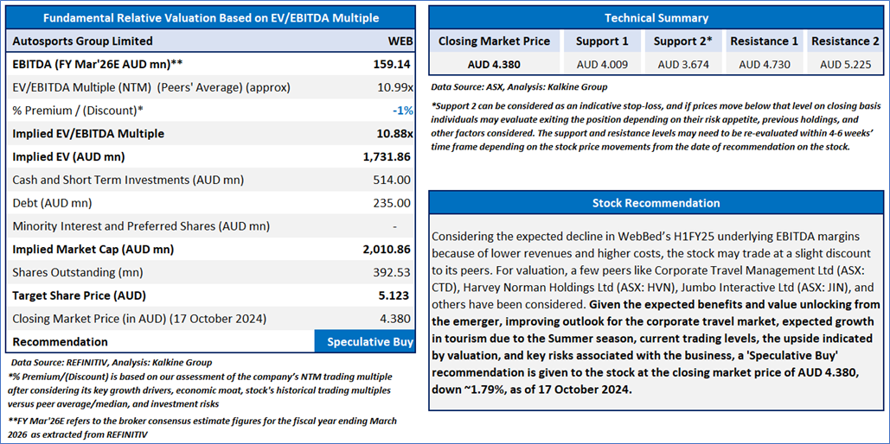Click the AUD 3.674 support value
The height and width of the screenshot is (444, 890).
[x=683, y=65]
